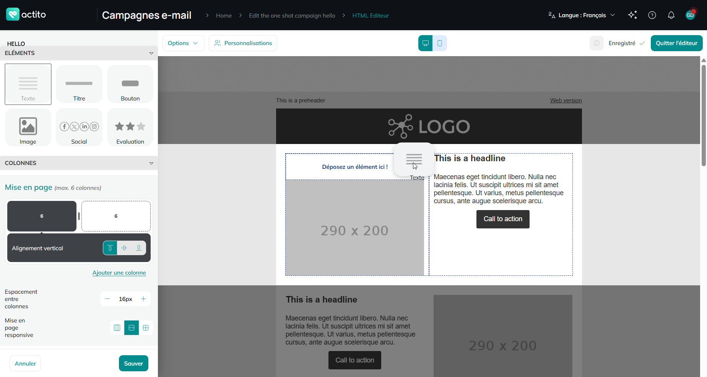
Task: Open the help question mark icon
Action: (652, 15)
